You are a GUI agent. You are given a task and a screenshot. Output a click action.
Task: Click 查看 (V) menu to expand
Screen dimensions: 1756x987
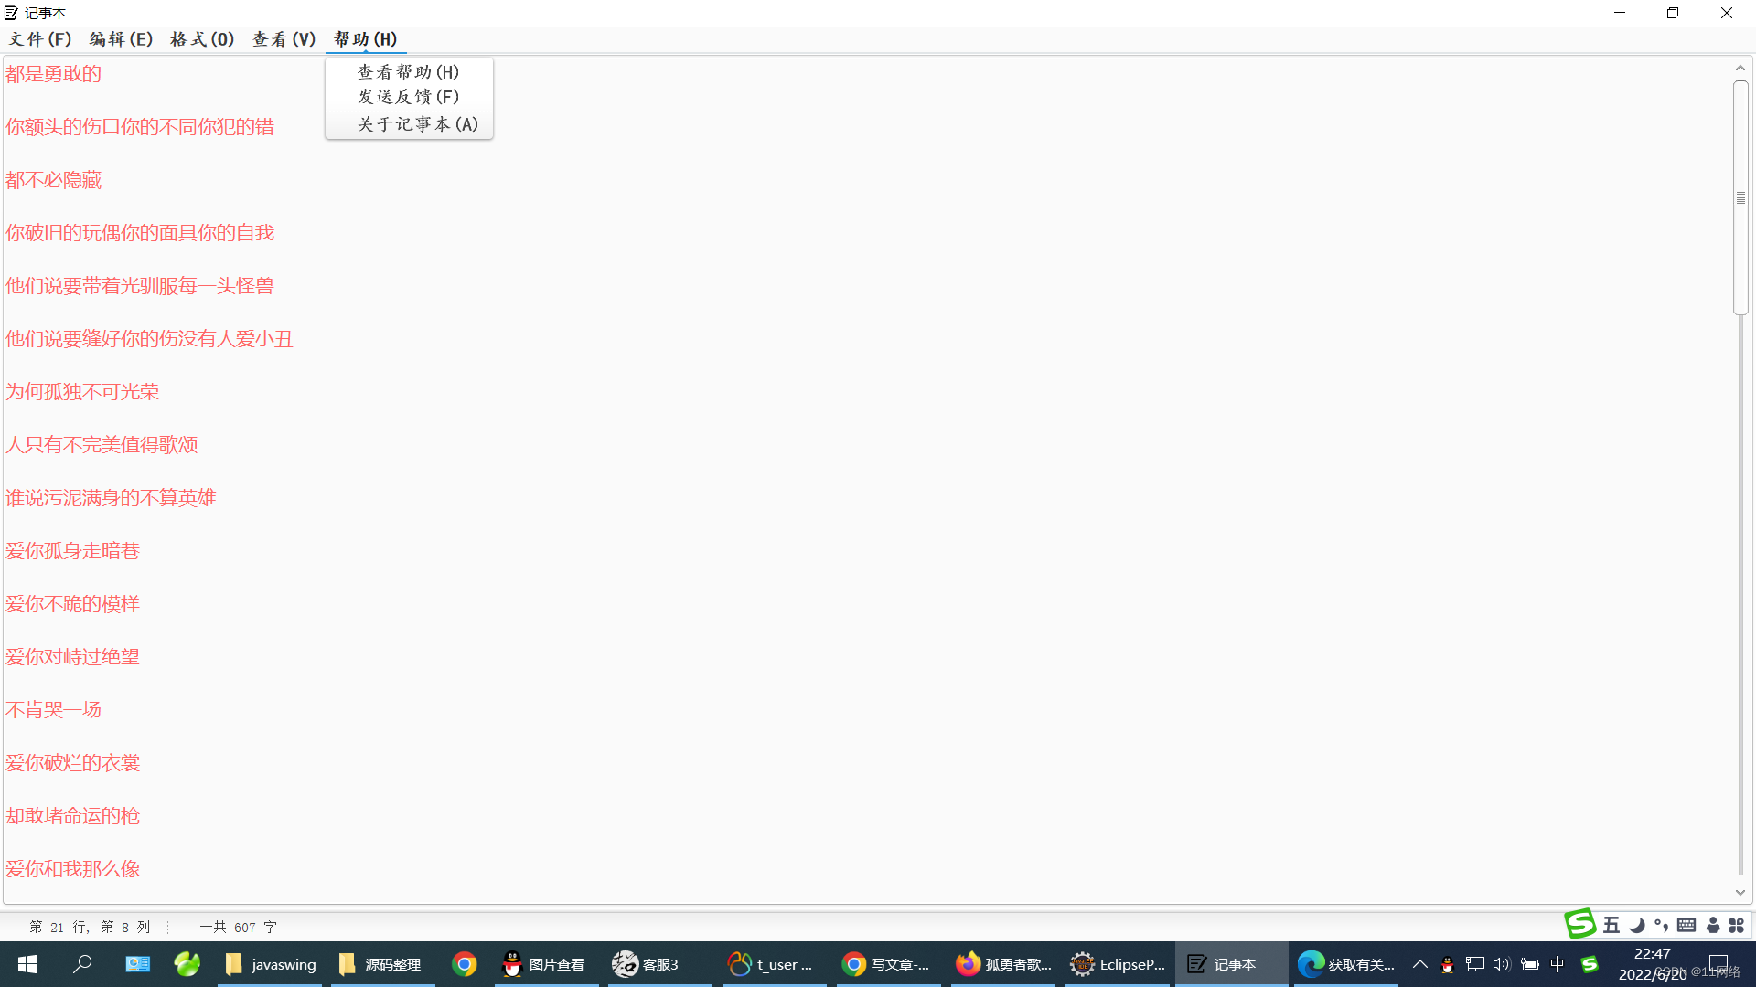click(x=284, y=38)
